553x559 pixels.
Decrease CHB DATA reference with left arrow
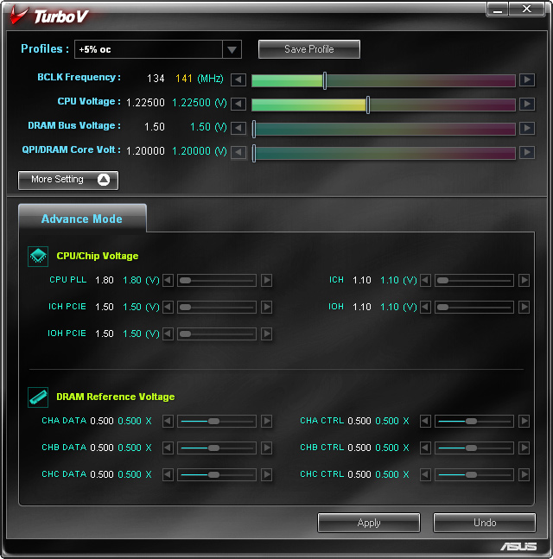(168, 448)
